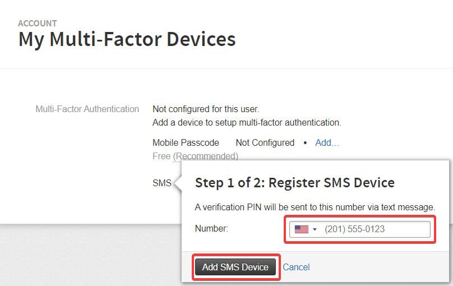Screen dimensions: 453x286
Task: Open the Add... link for Mobile Passcode
Action: (x=327, y=142)
